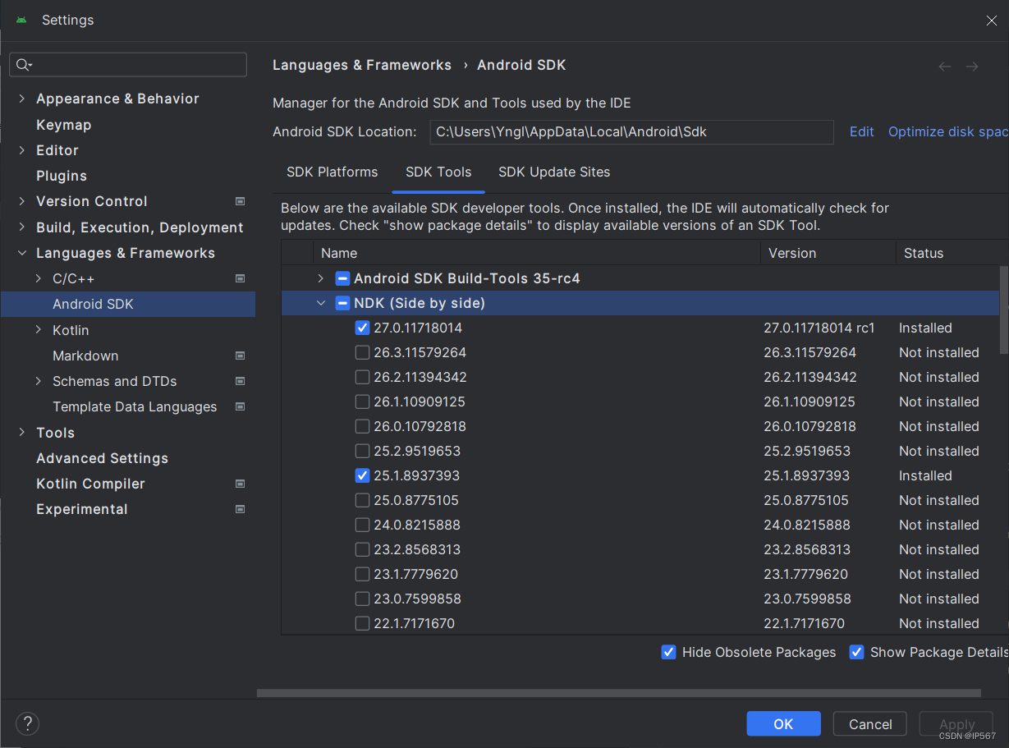
Task: Go forward with the right arrow icon
Action: coord(972,66)
